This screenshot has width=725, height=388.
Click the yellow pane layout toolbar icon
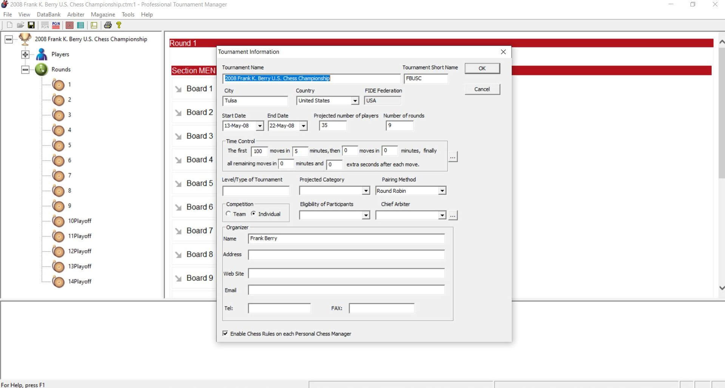pos(94,25)
